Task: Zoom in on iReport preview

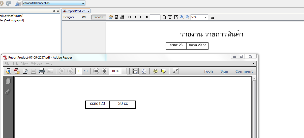Action: click(181, 17)
